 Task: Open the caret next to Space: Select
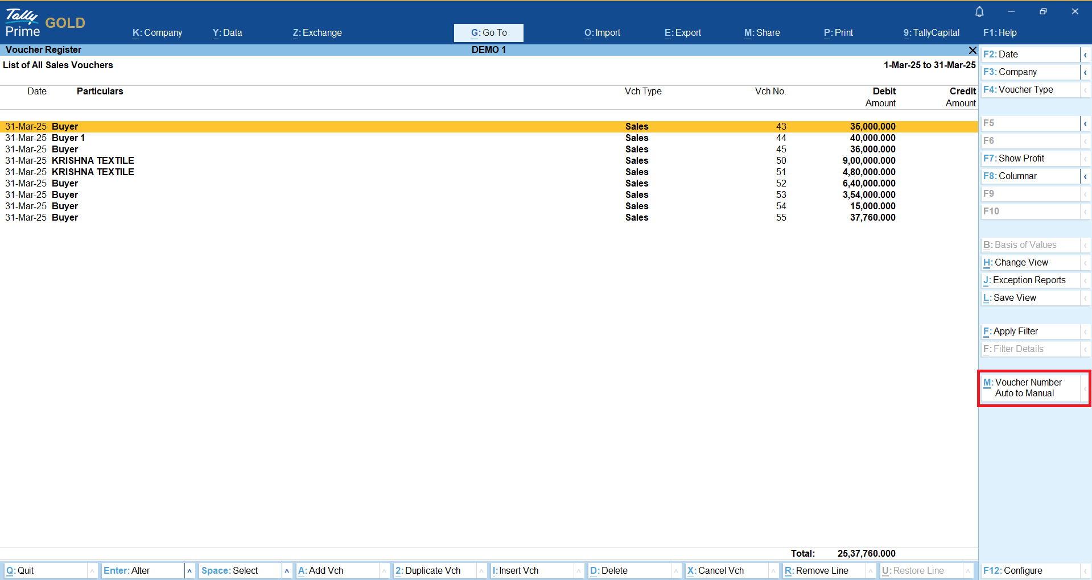287,570
